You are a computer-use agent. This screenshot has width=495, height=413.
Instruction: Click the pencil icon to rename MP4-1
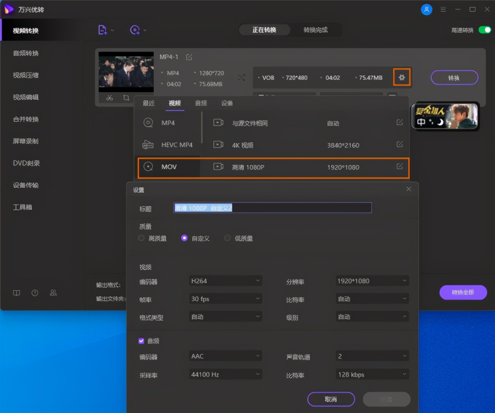point(189,57)
